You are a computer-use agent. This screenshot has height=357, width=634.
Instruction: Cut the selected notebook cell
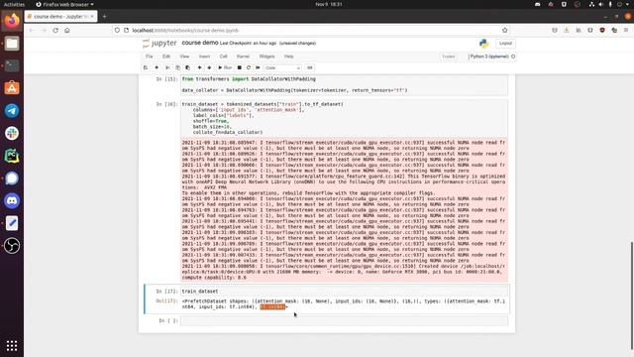(167, 67)
